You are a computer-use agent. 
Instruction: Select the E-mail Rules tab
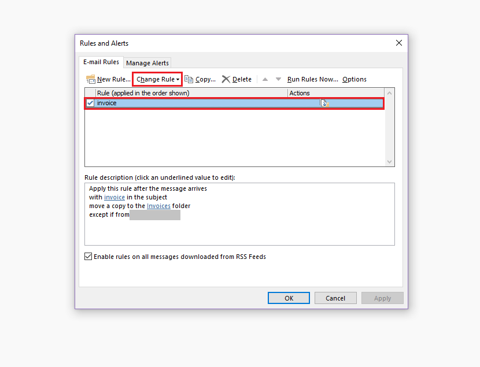(x=101, y=61)
